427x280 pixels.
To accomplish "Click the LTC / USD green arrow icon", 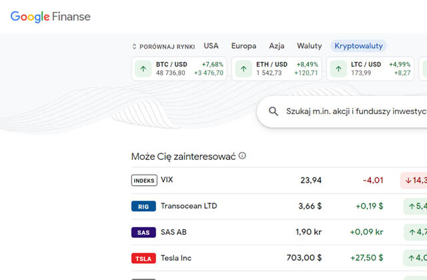I will tap(338, 69).
